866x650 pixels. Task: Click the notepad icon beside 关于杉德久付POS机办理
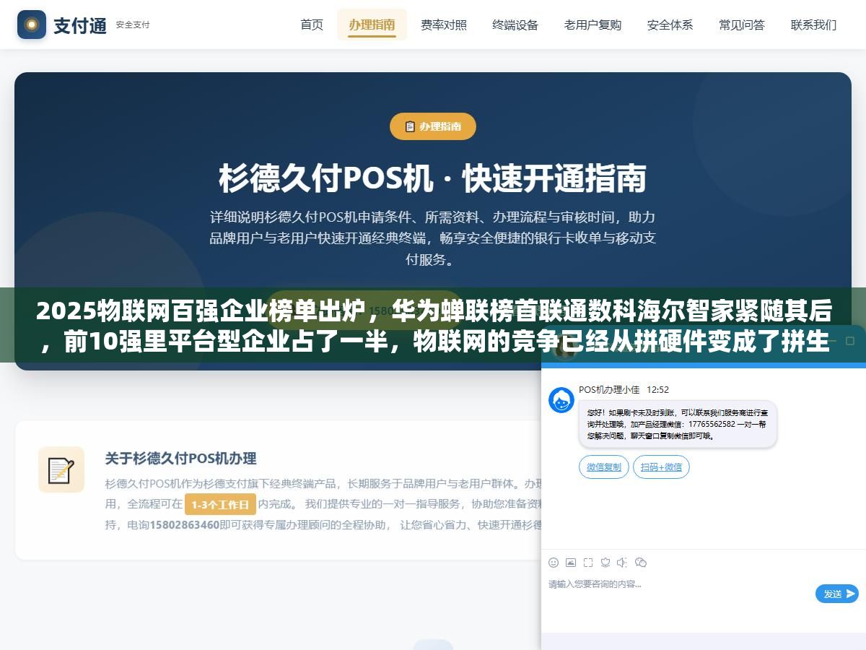coord(61,470)
